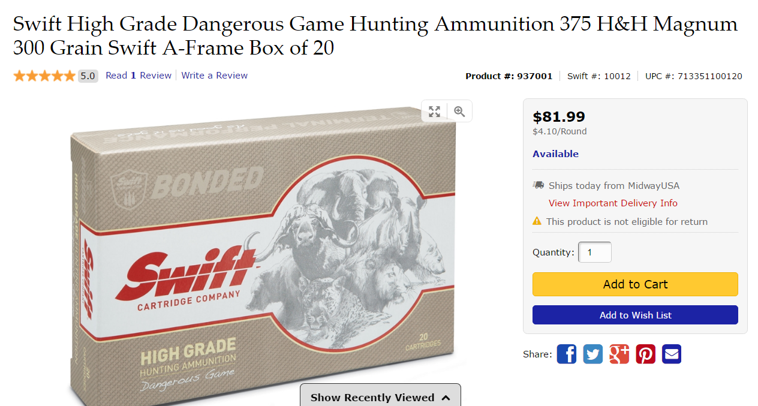Click the Add to Cart button
Image resolution: width=758 pixels, height=406 pixels.
[635, 284]
